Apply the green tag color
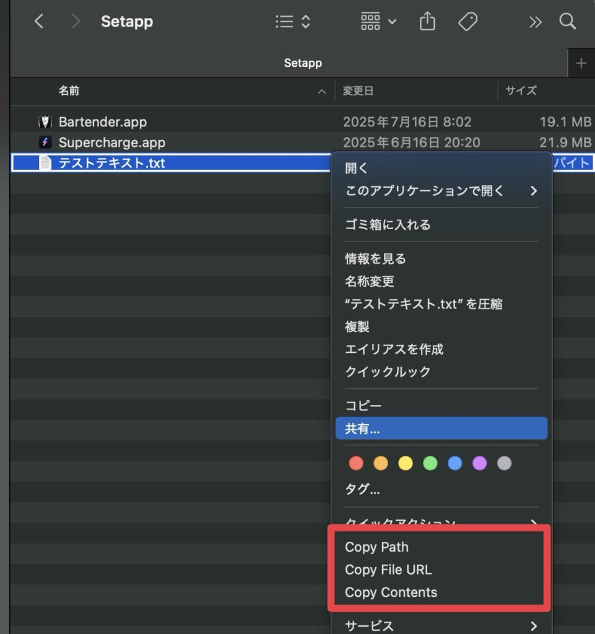The width and height of the screenshot is (595, 634). point(430,463)
